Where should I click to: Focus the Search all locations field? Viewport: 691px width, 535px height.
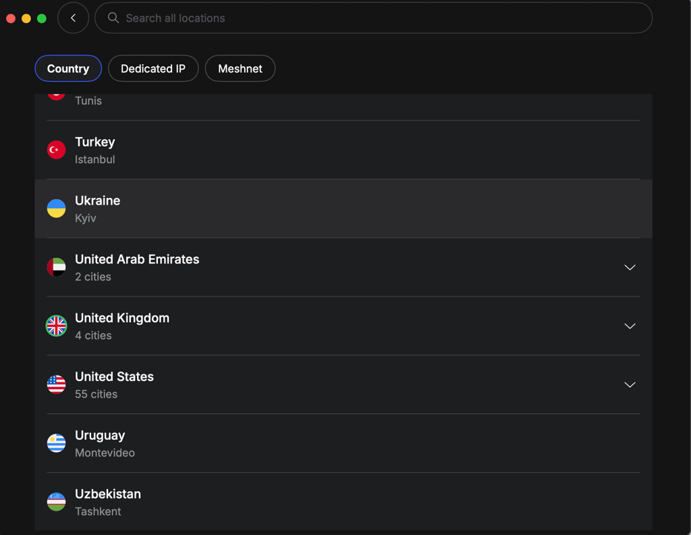point(373,18)
